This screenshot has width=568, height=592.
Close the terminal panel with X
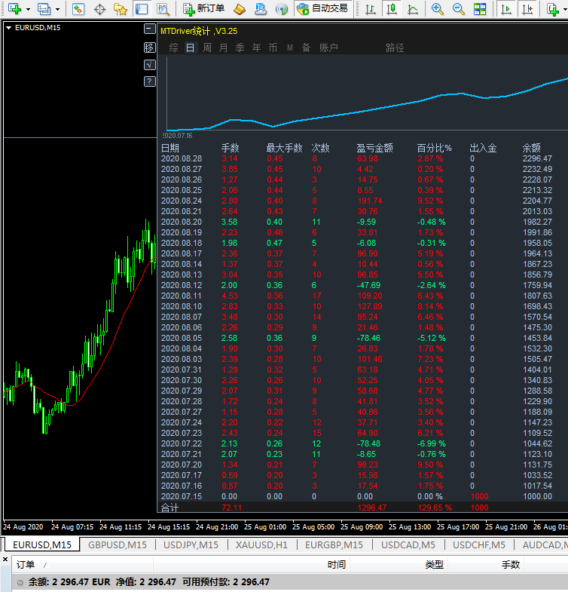click(5, 559)
